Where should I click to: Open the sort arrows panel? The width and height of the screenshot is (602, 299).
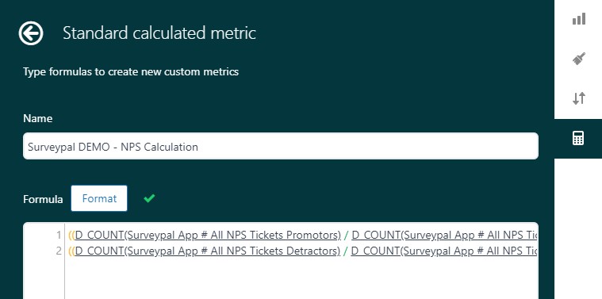tap(578, 98)
